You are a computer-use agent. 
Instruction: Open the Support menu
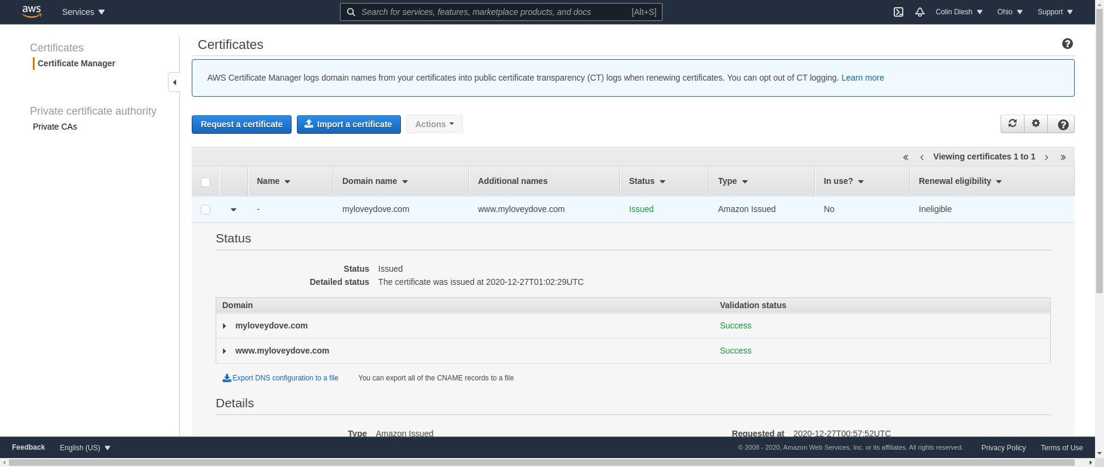(x=1055, y=12)
